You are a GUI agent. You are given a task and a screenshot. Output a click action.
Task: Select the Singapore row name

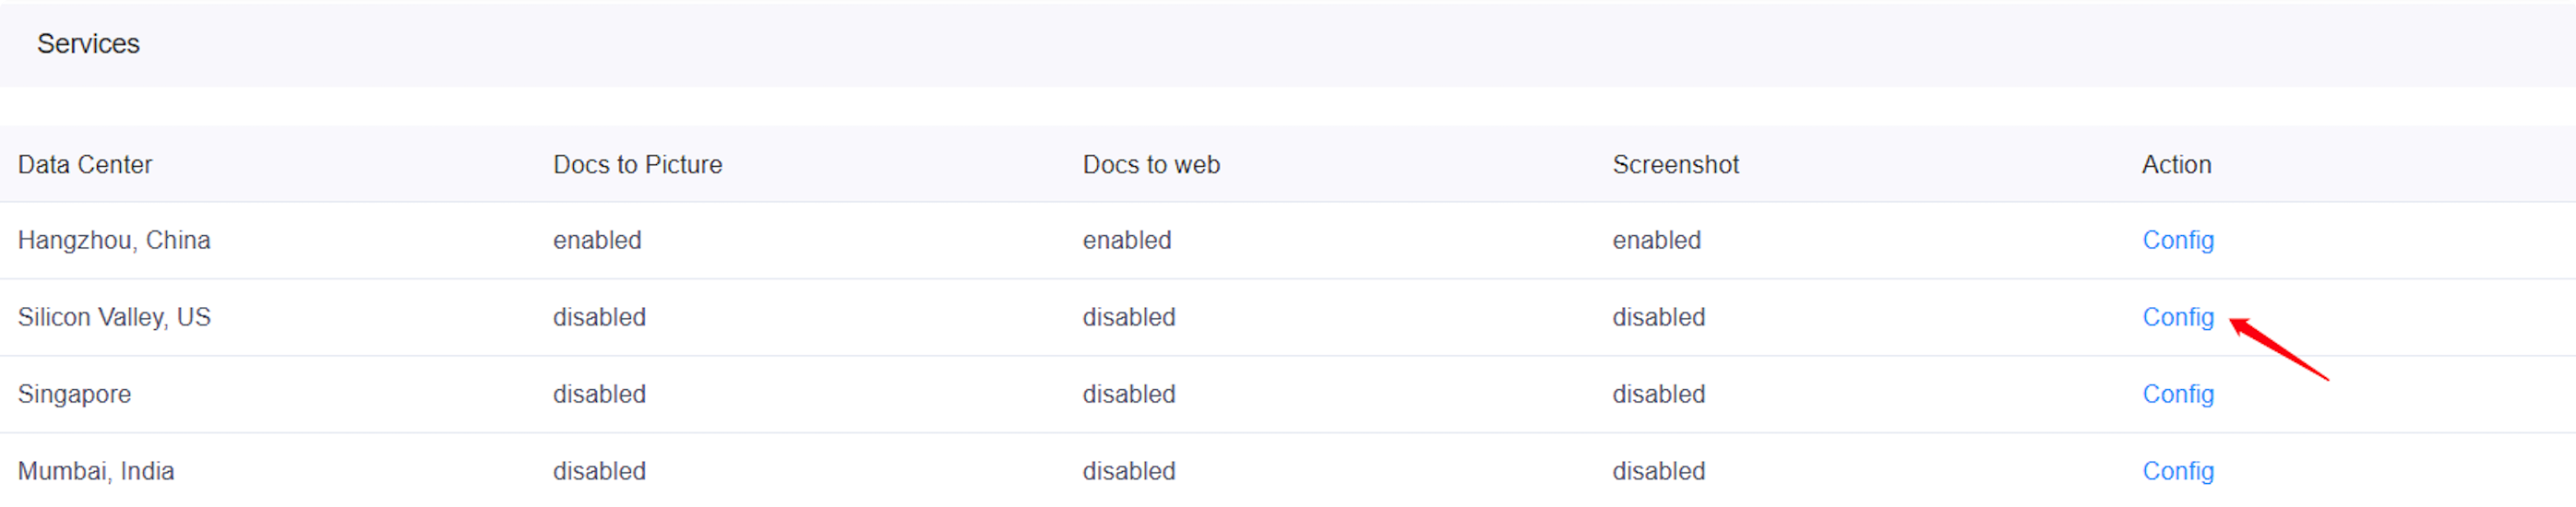pyautogui.click(x=74, y=394)
